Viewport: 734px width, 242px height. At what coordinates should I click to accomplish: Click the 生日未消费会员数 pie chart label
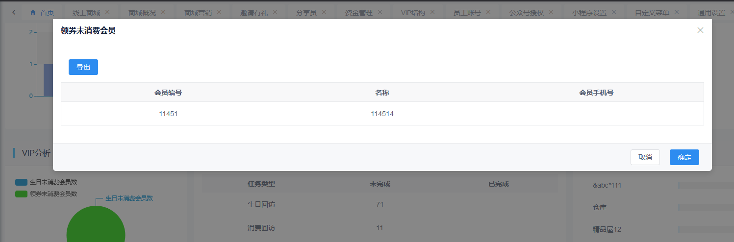tap(129, 198)
